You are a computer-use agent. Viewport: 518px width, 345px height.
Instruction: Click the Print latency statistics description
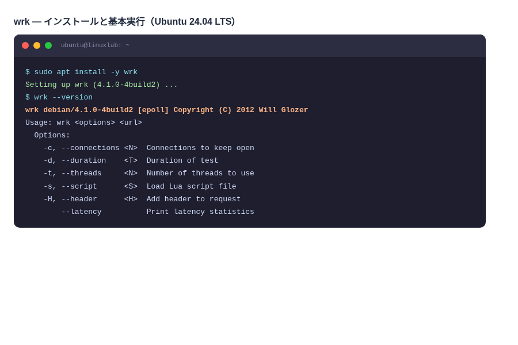200,212
